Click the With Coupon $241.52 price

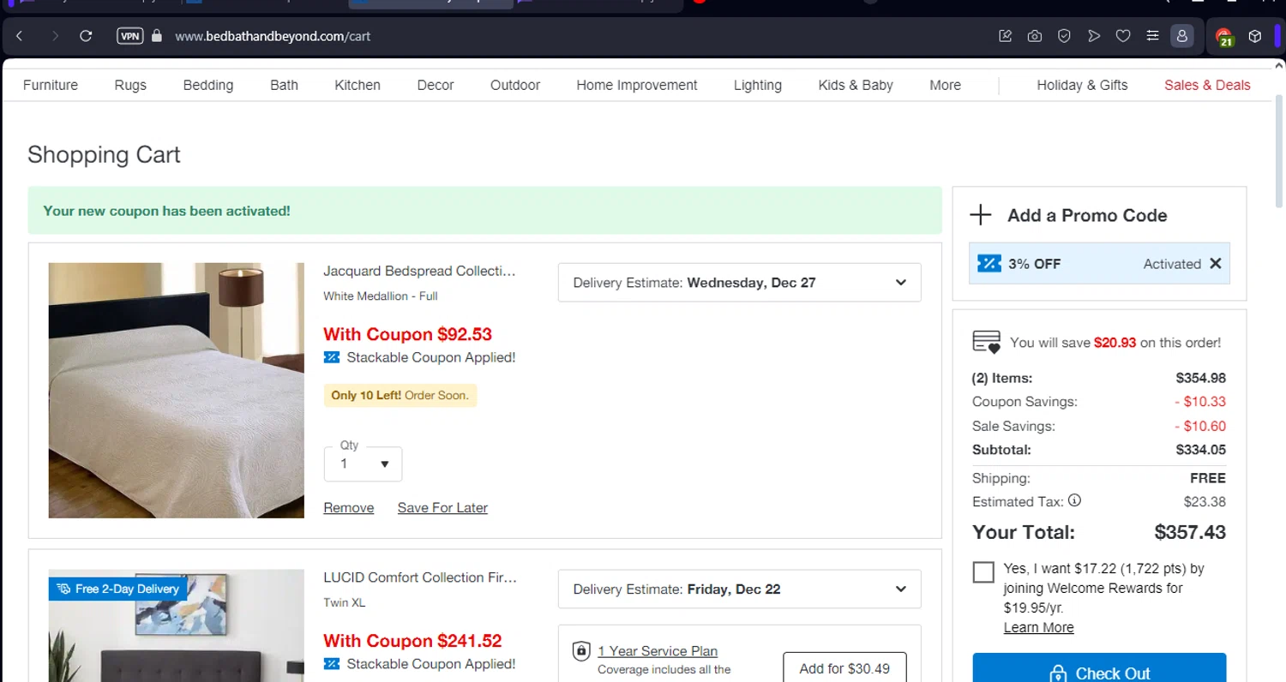pos(412,641)
